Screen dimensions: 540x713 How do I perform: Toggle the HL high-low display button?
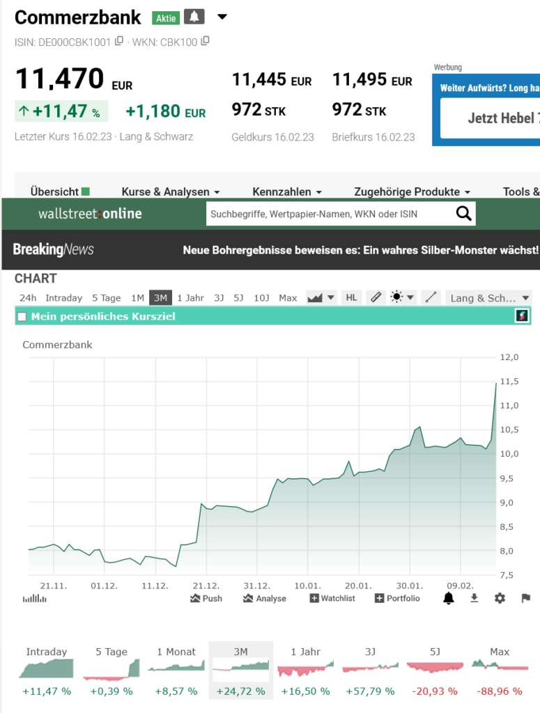pyautogui.click(x=352, y=297)
